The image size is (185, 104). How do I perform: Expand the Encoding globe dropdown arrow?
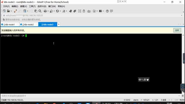click(60, 11)
